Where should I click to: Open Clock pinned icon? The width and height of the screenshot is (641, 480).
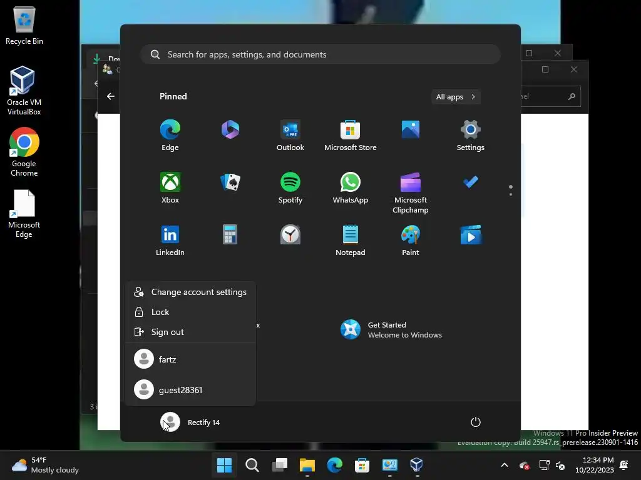[x=290, y=234]
